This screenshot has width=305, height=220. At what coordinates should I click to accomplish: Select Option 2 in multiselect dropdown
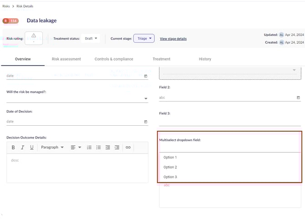tap(170, 167)
